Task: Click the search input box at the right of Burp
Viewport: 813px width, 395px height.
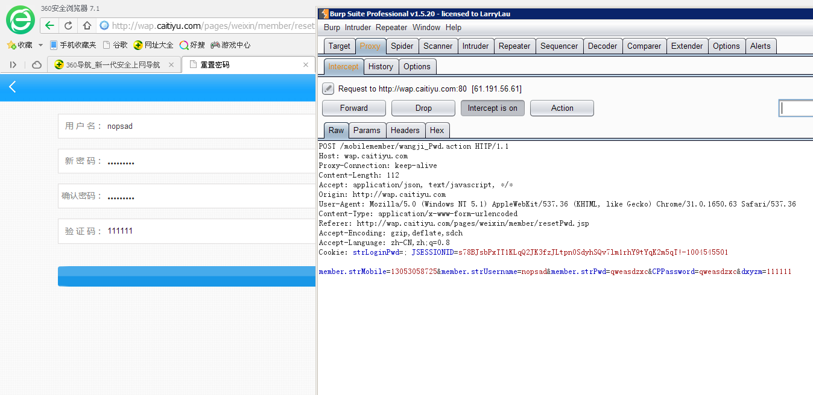Action: pyautogui.click(x=796, y=108)
